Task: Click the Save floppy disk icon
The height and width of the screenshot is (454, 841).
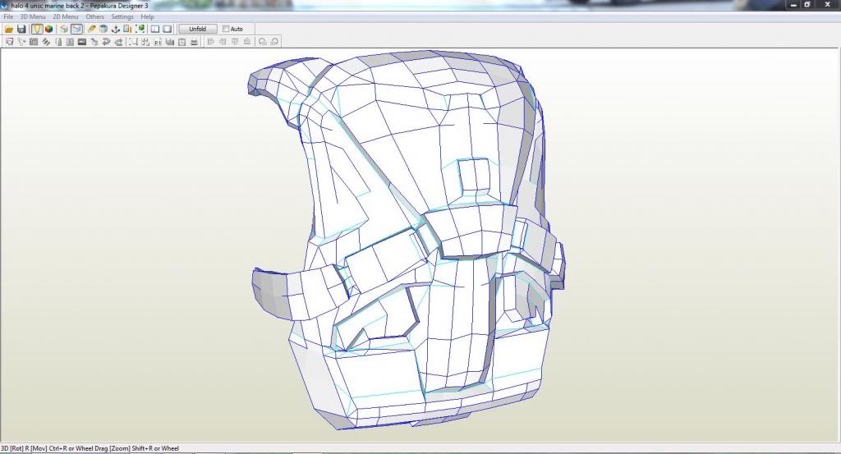Action: [21, 29]
